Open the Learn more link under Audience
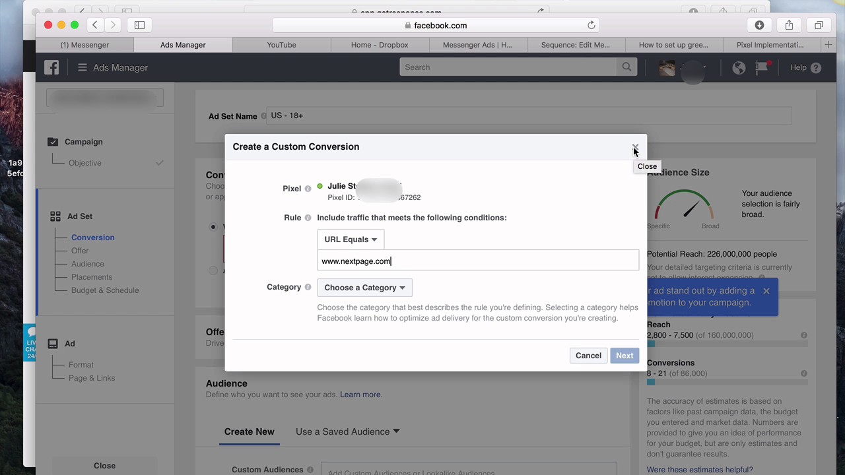845x475 pixels. coord(360,395)
